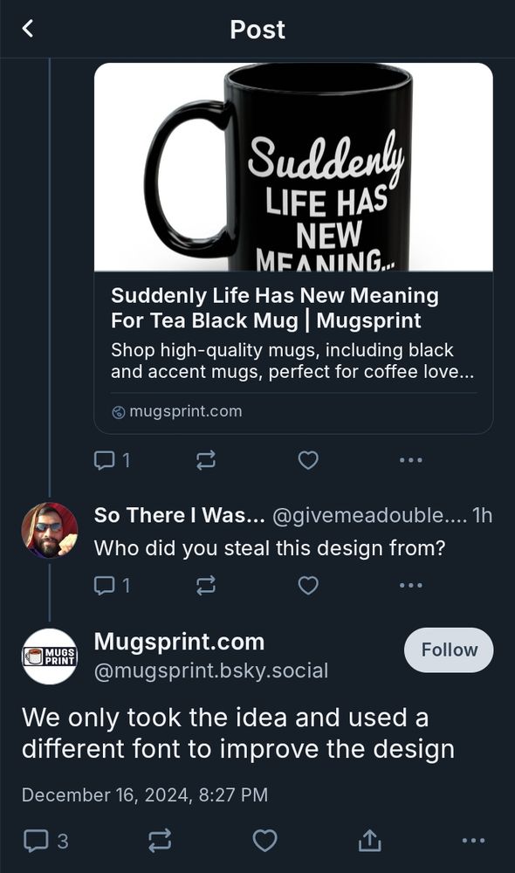Viewport: 515px width, 873px height.
Task: Click the Post header title
Action: coord(257,29)
